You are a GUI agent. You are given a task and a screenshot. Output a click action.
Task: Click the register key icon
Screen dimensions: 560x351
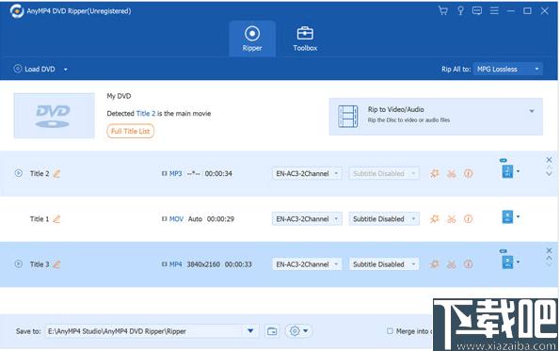[x=460, y=10]
